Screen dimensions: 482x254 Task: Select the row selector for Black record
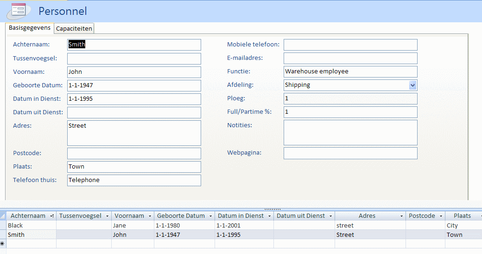3,225
